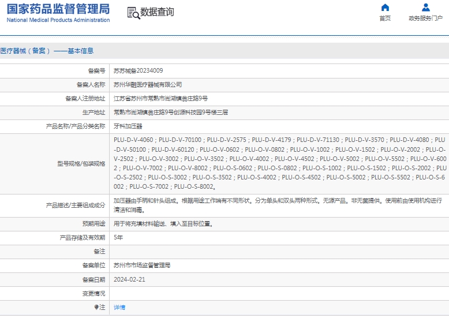The image size is (449, 318).
Task: Click model PLU-O-S-8002 in specifications
Action: 194,186
